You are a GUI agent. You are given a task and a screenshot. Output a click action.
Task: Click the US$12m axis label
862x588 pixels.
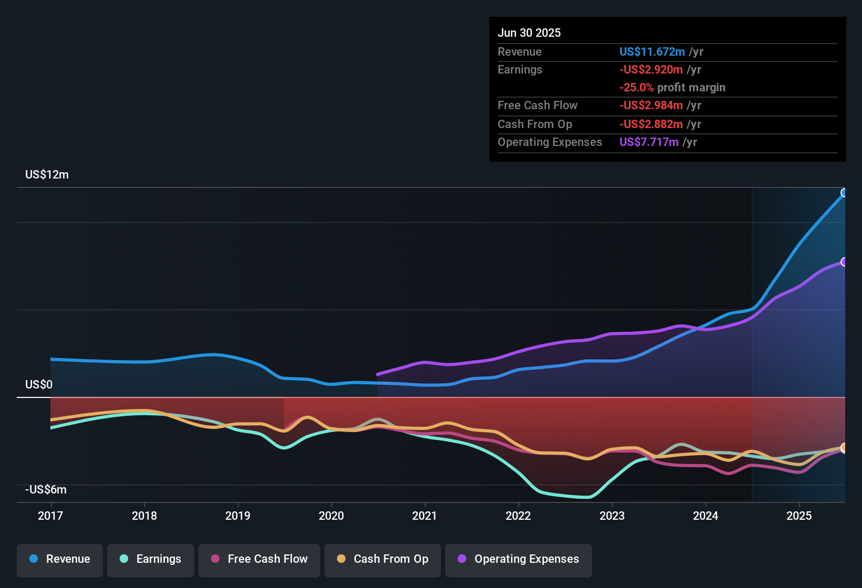[x=47, y=175]
